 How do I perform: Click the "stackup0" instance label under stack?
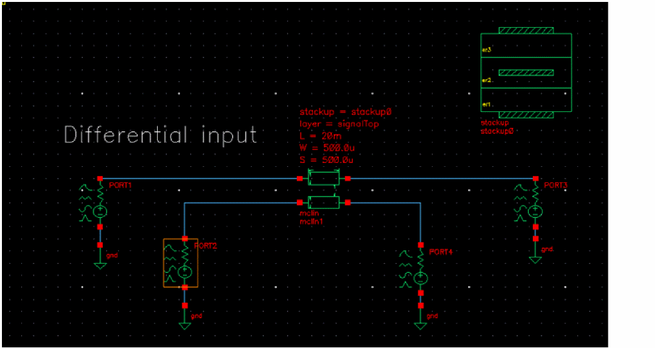497,131
